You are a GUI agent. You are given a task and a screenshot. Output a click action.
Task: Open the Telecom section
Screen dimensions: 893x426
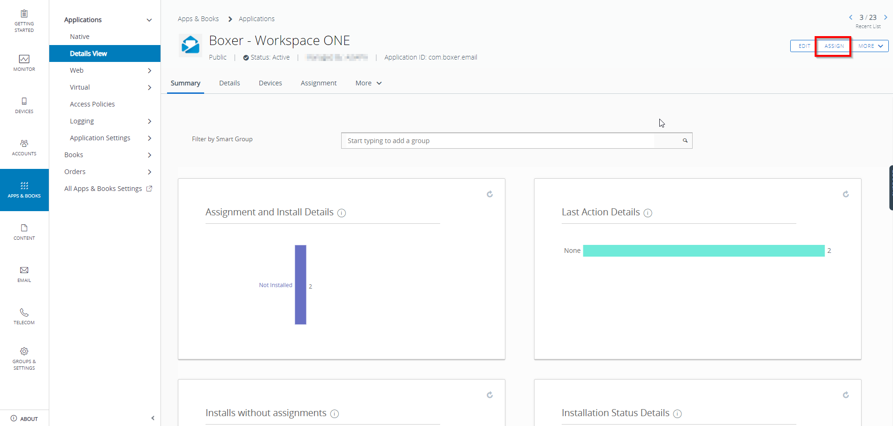coord(24,315)
